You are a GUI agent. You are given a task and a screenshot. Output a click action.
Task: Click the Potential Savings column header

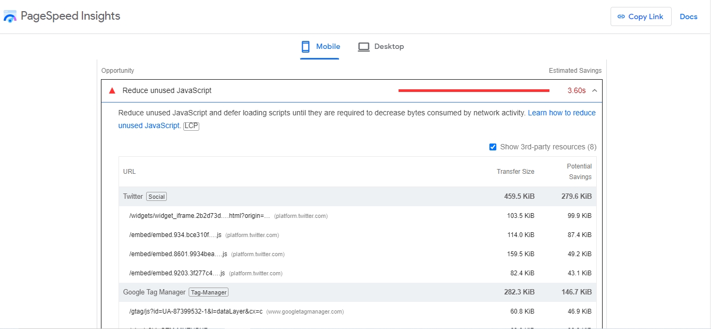click(x=579, y=172)
